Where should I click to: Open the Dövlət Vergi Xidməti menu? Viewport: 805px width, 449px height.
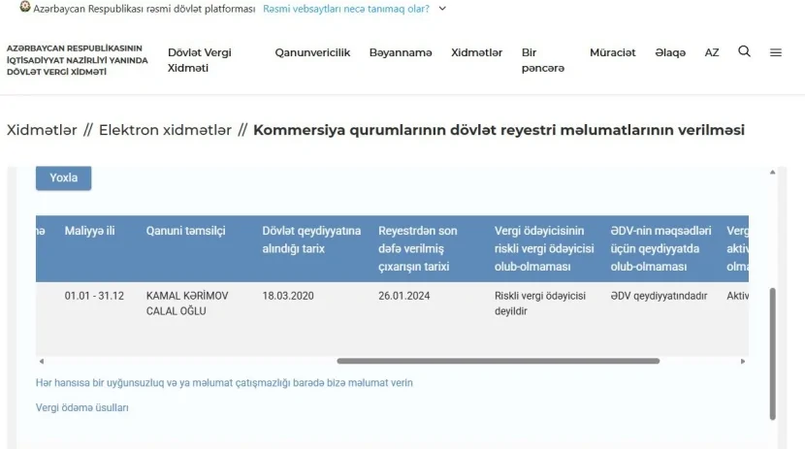199,60
